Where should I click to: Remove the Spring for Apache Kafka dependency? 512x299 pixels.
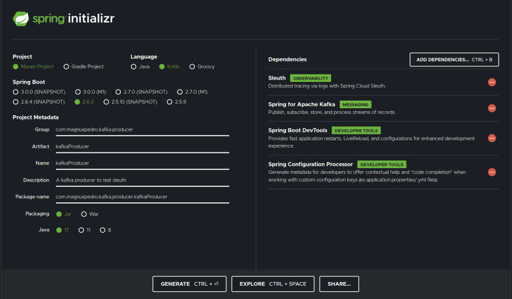click(492, 108)
